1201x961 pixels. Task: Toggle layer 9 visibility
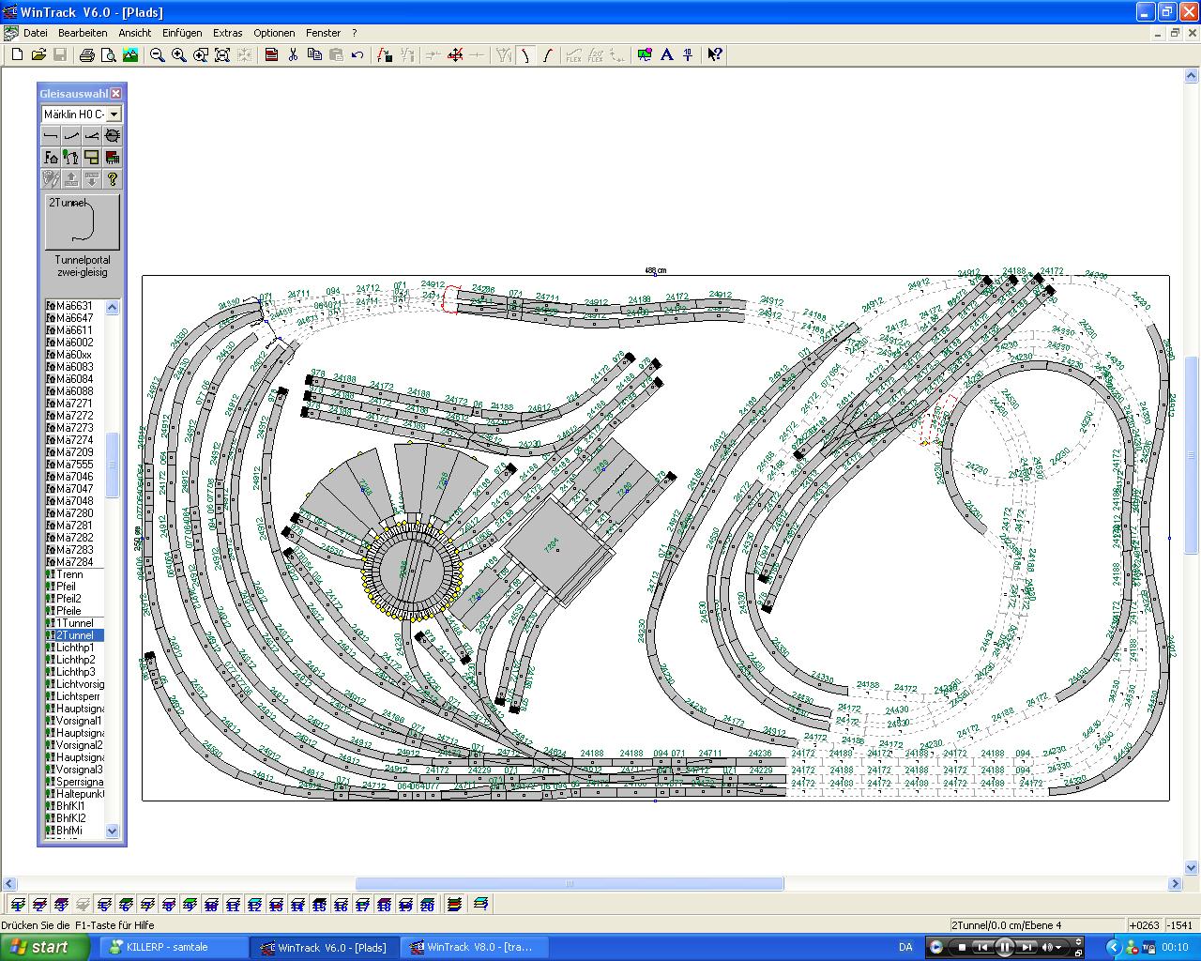tap(190, 905)
